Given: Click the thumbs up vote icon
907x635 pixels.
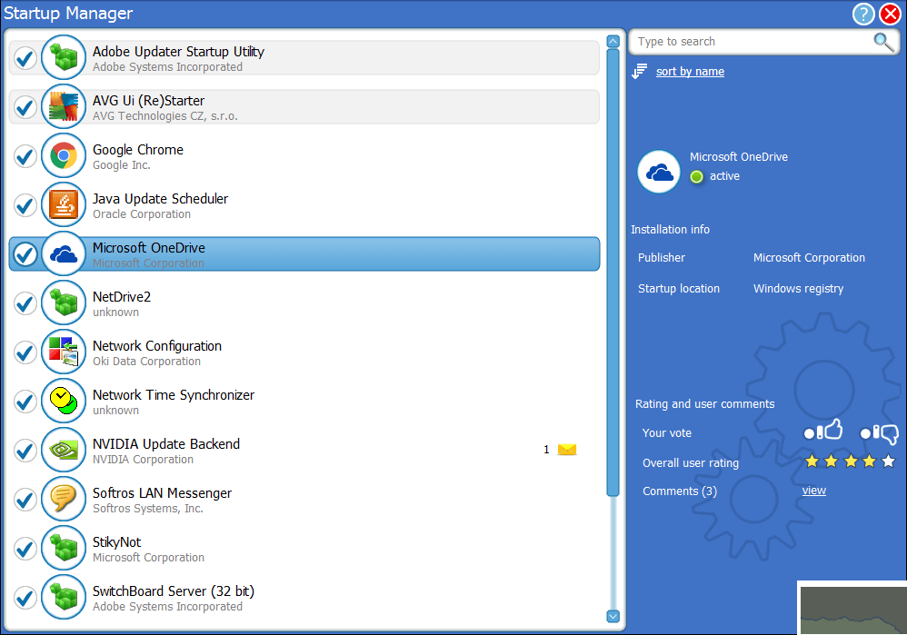Looking at the screenshot, I should (824, 432).
